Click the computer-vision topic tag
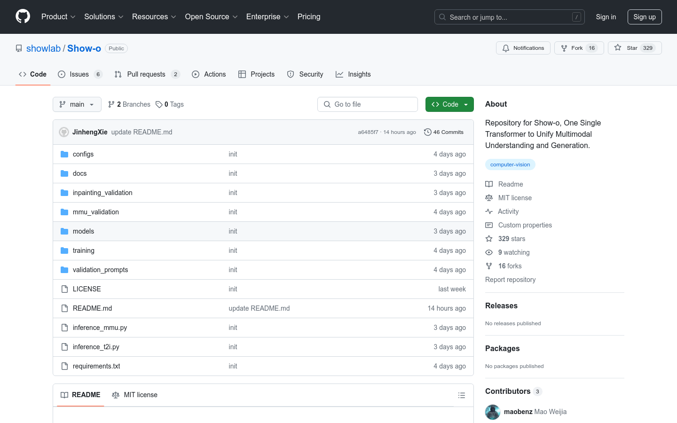 click(510, 164)
